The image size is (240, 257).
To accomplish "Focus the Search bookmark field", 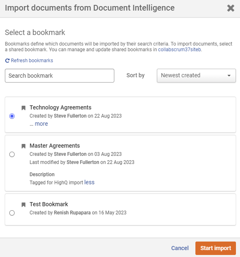I will (x=60, y=76).
